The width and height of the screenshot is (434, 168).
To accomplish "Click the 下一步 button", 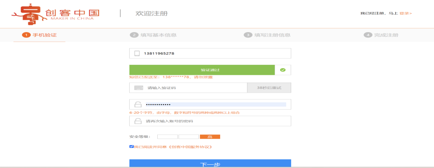I will point(210,164).
